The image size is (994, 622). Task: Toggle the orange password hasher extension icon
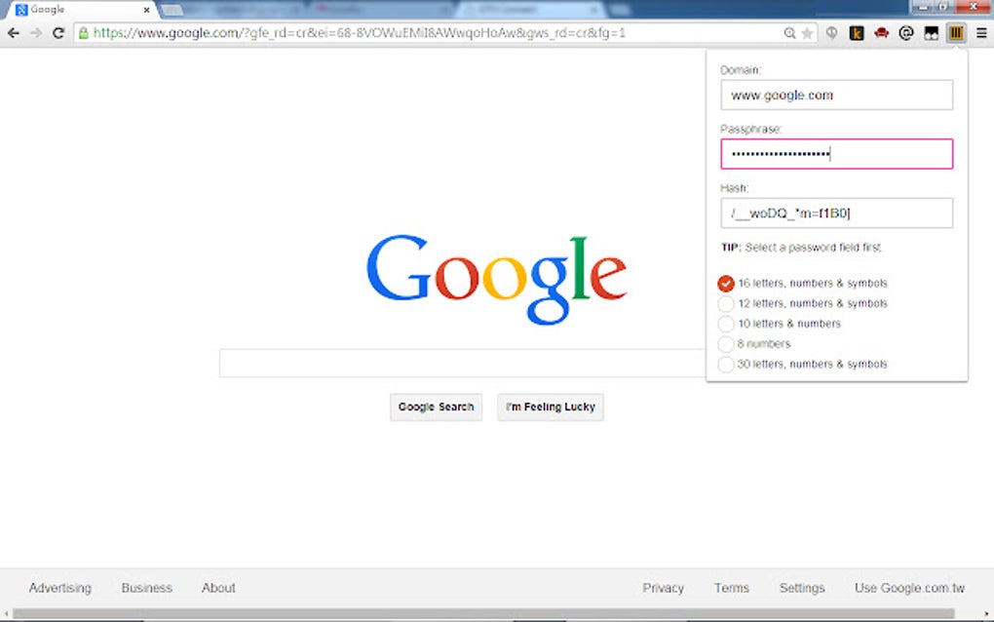tap(956, 33)
